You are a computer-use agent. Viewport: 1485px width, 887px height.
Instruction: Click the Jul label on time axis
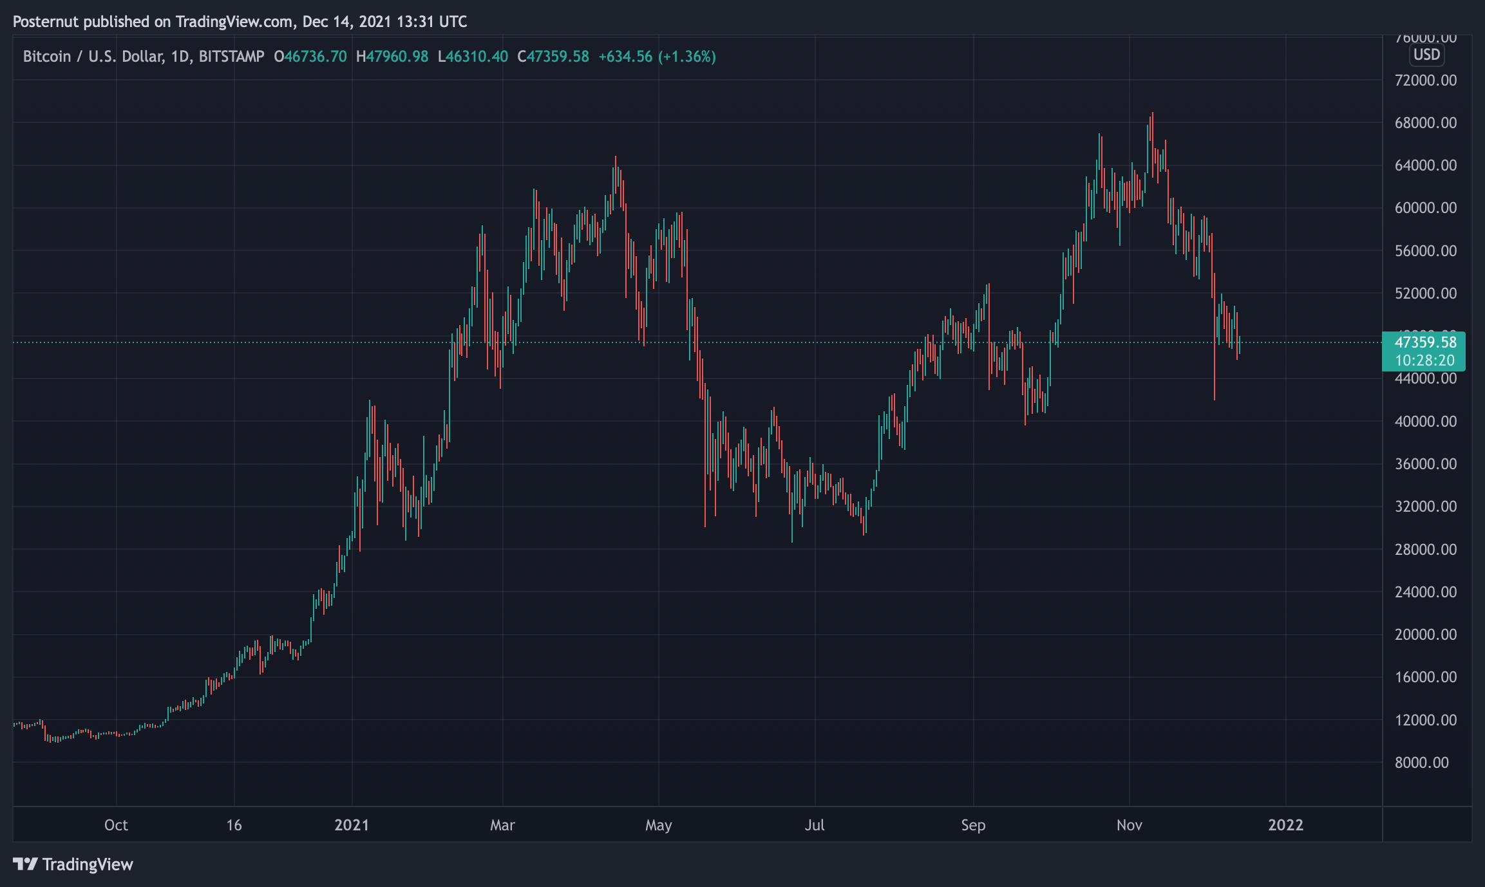point(814,825)
